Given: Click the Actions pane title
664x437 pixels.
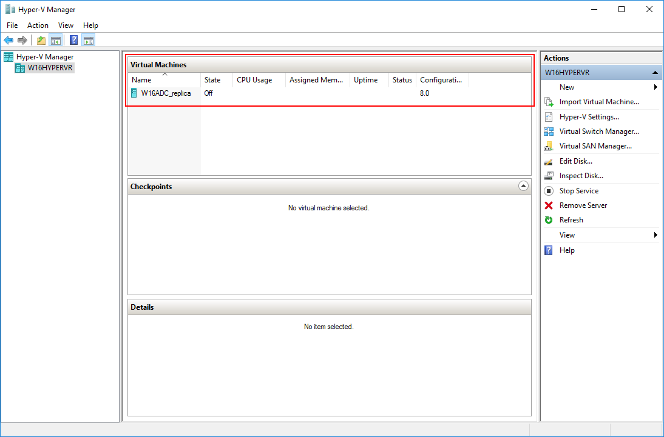Looking at the screenshot, I should point(556,58).
